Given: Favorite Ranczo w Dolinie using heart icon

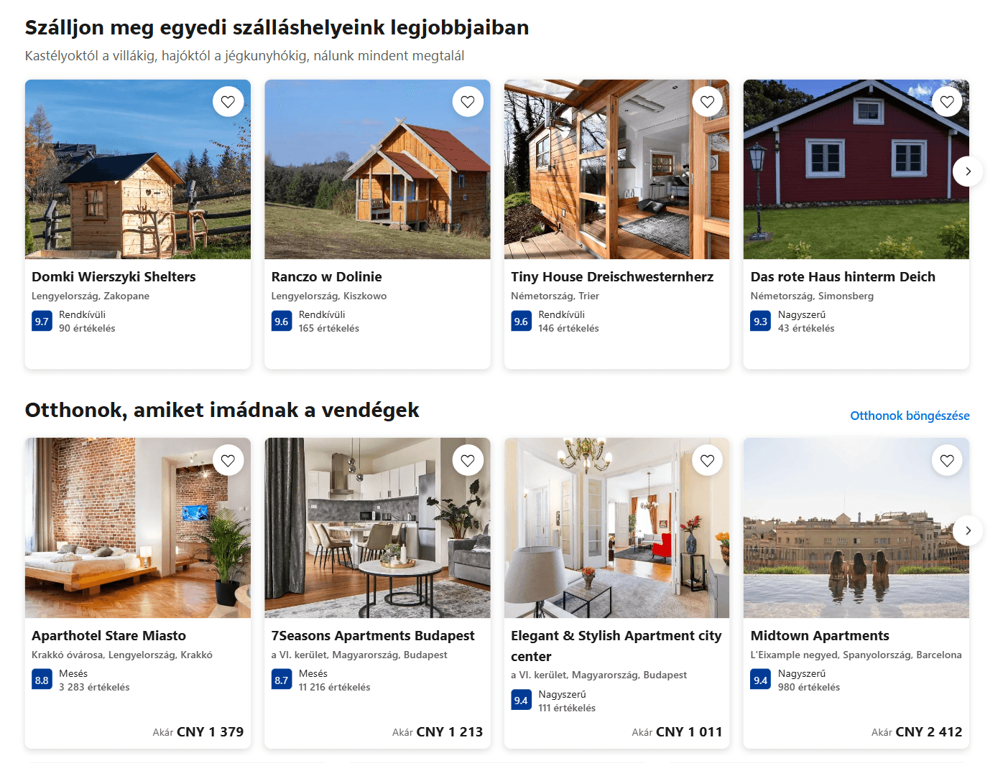Looking at the screenshot, I should [468, 102].
